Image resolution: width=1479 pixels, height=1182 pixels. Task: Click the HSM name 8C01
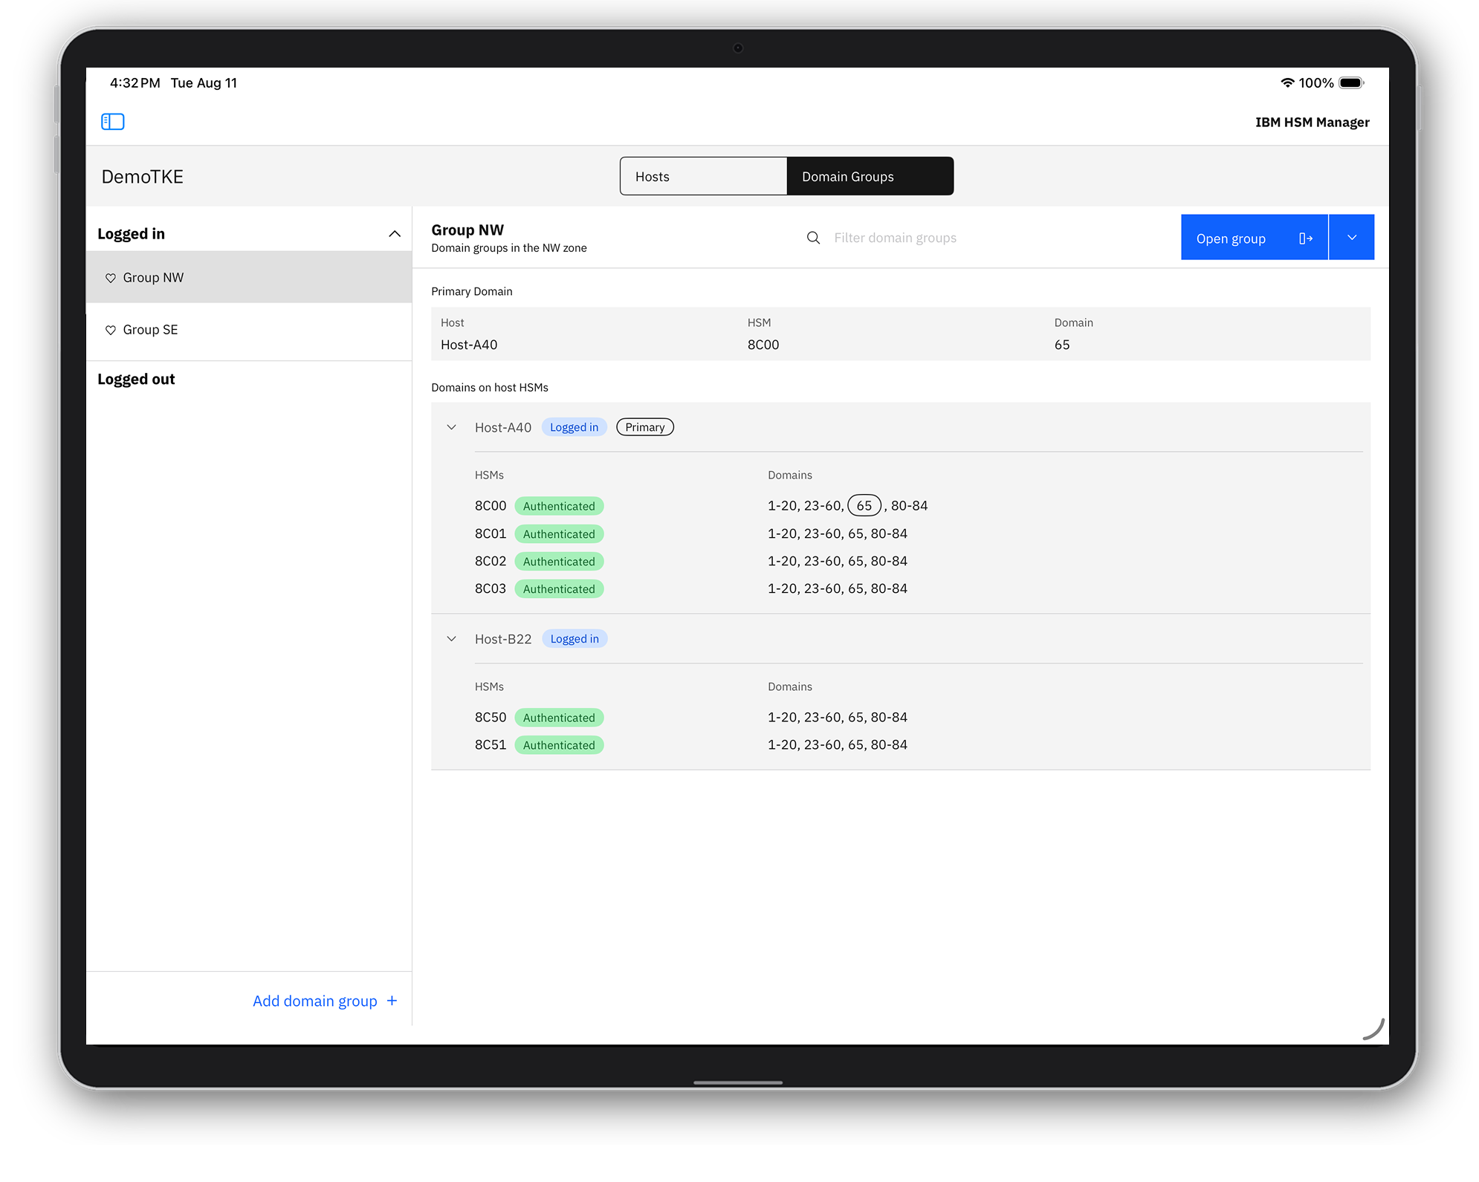[491, 533]
